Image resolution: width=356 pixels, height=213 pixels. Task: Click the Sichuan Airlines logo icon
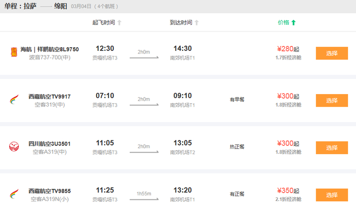click(x=14, y=147)
